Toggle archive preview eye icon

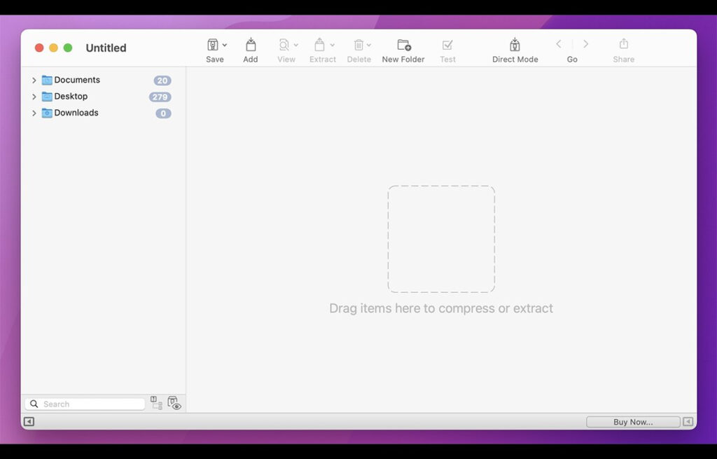tap(174, 404)
